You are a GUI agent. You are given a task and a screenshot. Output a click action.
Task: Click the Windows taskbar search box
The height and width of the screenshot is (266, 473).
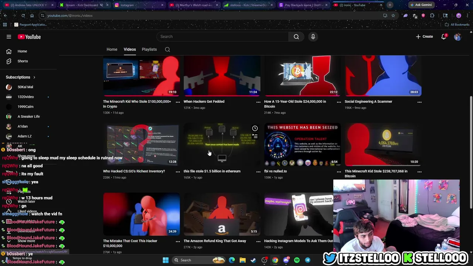[x=199, y=260]
